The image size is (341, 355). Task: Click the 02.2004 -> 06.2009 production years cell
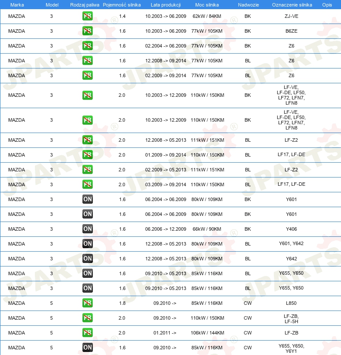click(166, 46)
